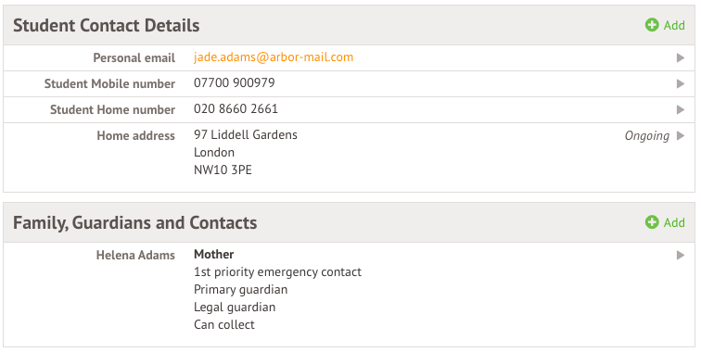Click the Add text in Student Contact Details

(x=674, y=25)
